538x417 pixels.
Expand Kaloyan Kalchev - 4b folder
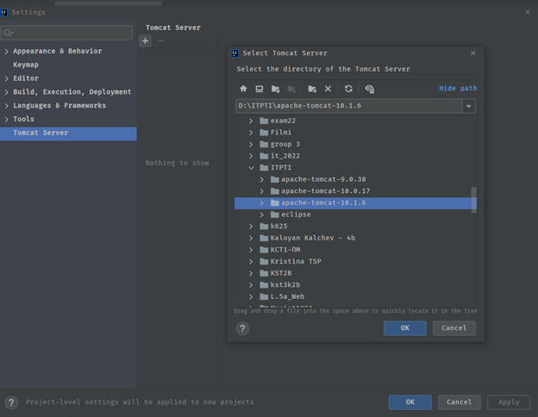[x=251, y=238]
